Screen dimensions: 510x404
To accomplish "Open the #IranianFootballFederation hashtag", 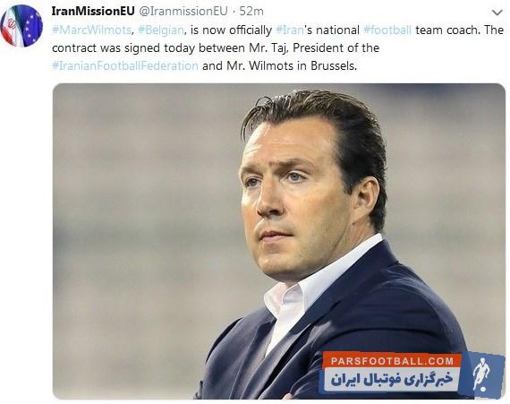I will point(125,65).
